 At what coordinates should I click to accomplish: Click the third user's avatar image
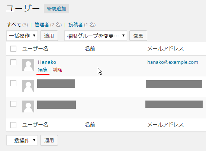point(28,106)
